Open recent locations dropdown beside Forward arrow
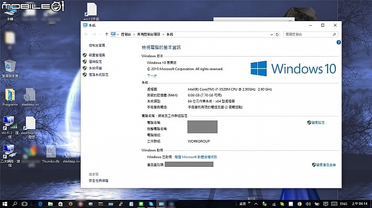The width and height of the screenshot is (372, 208). (100, 34)
